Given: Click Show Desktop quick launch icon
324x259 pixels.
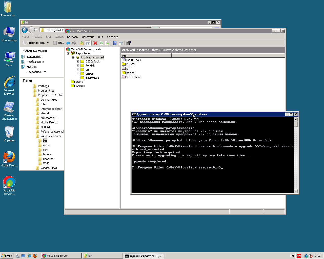Looking at the screenshot, I should point(23,256).
